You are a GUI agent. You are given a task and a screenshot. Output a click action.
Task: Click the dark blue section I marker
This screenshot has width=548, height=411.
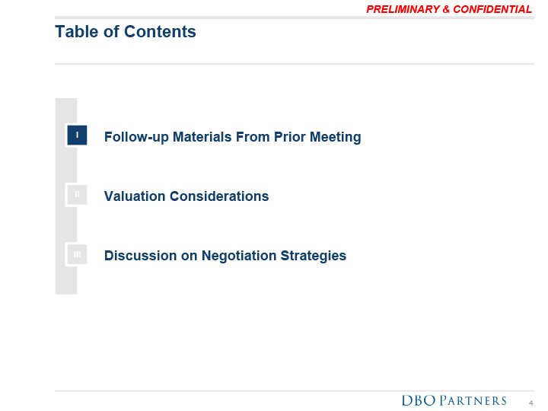tap(77, 135)
